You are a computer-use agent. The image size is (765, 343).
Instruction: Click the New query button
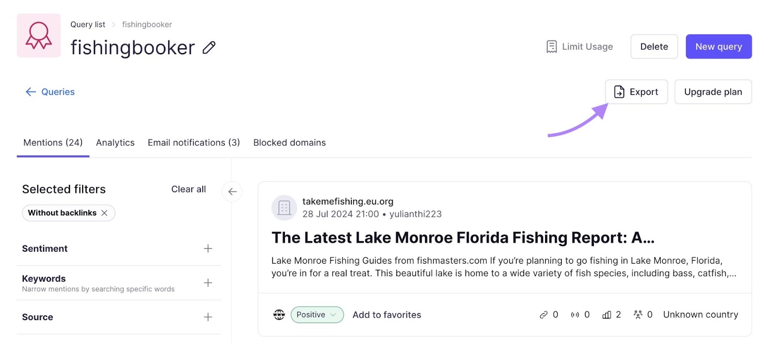tap(718, 46)
